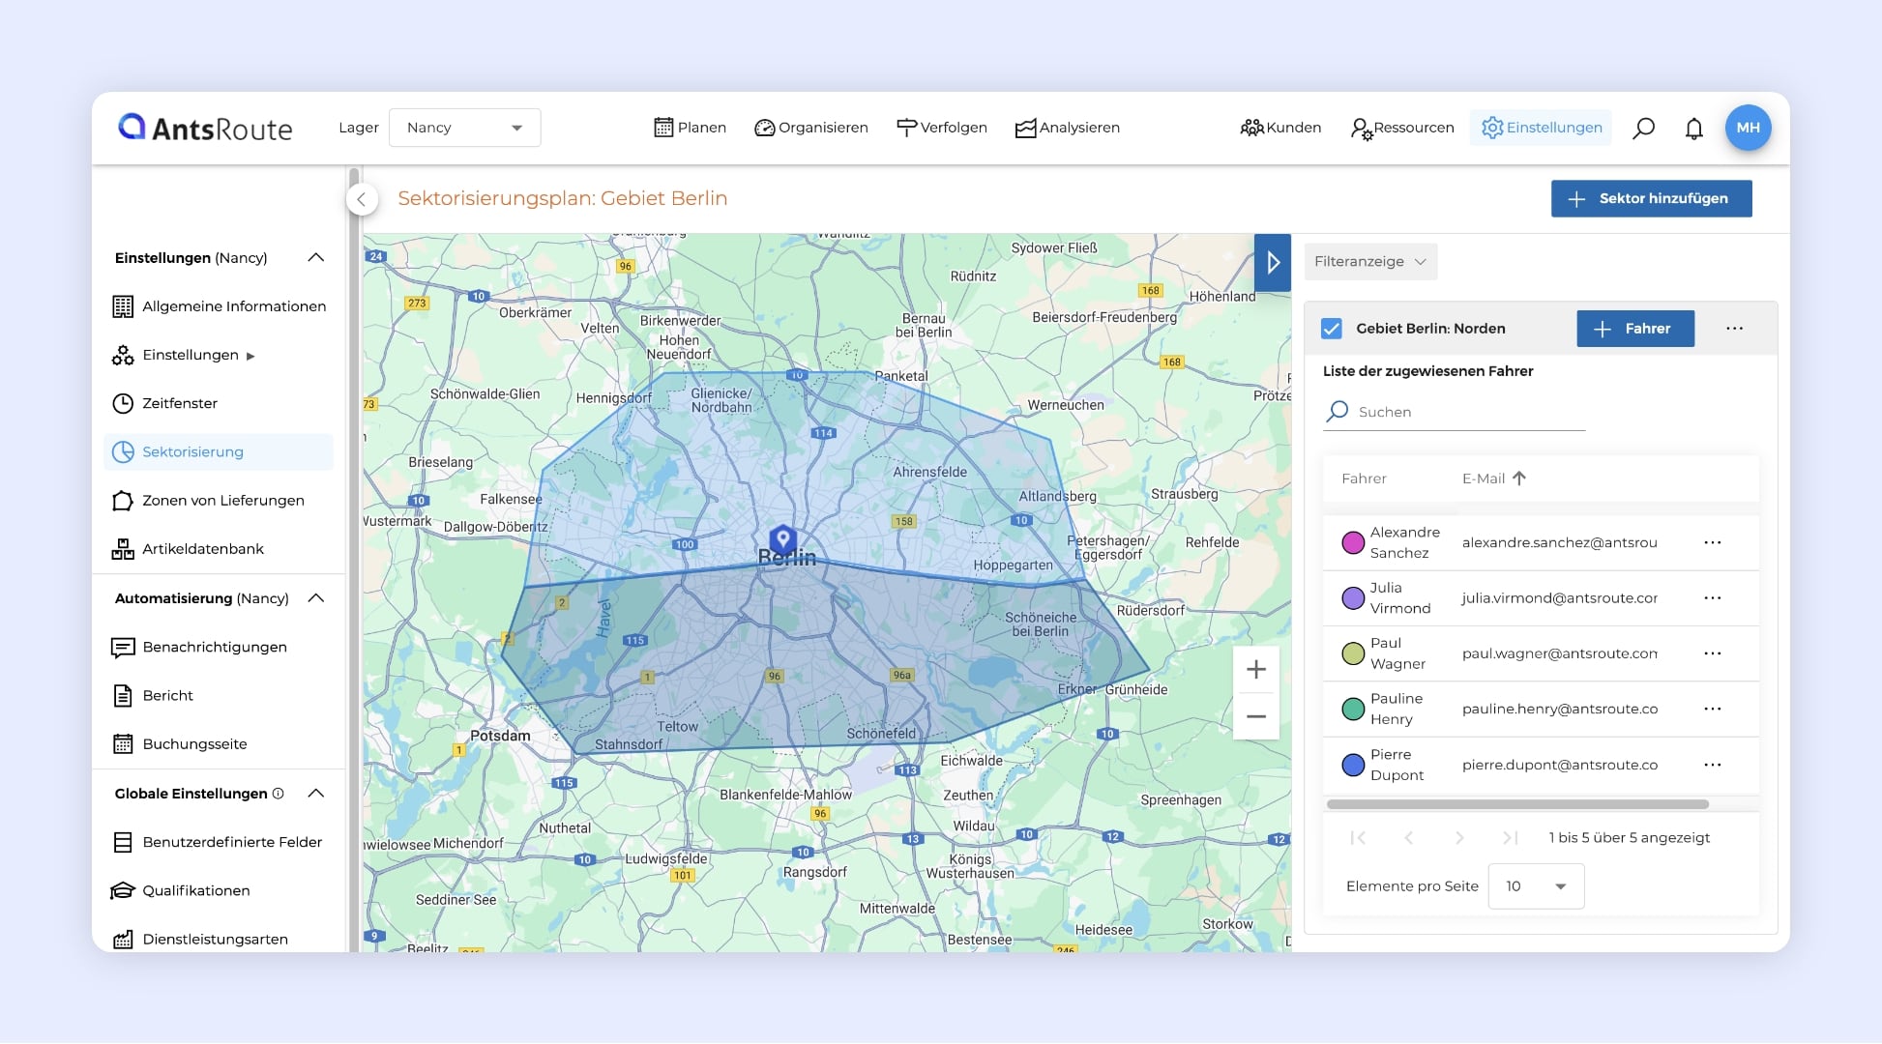
Task: Select Zonen von Lieferungen in the sidebar
Action: tap(223, 501)
